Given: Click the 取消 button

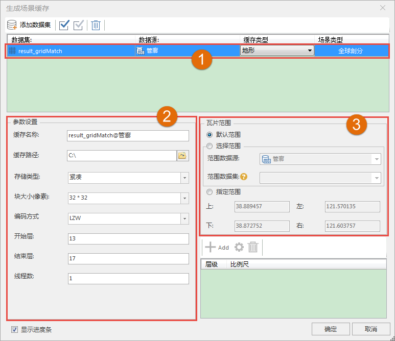Looking at the screenshot, I should (x=371, y=329).
